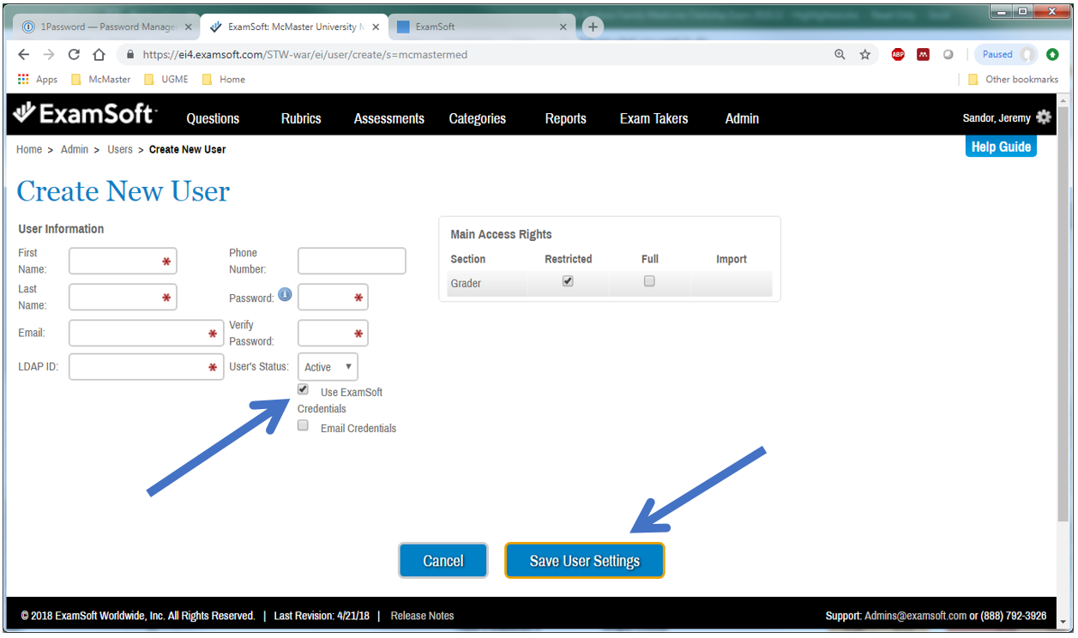Go back with the browser back arrow
Image resolution: width=1078 pixels, height=638 pixels.
24,54
